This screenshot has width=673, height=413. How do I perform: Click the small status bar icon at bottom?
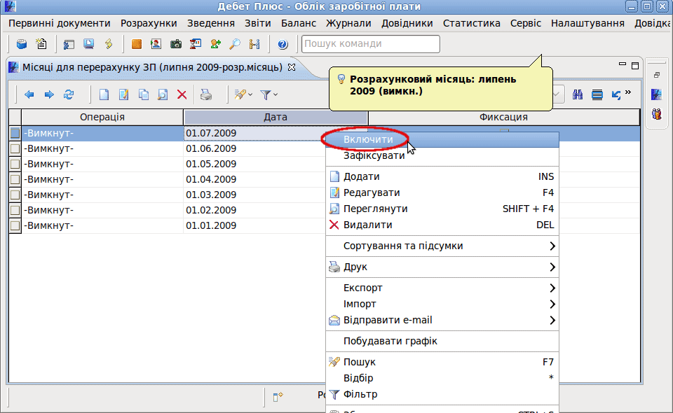coord(278,397)
